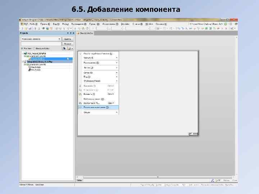Image resolution: width=259 pixels, height=194 pixels.
Task: Click the Группа button in Projects panel
Action: point(68,39)
